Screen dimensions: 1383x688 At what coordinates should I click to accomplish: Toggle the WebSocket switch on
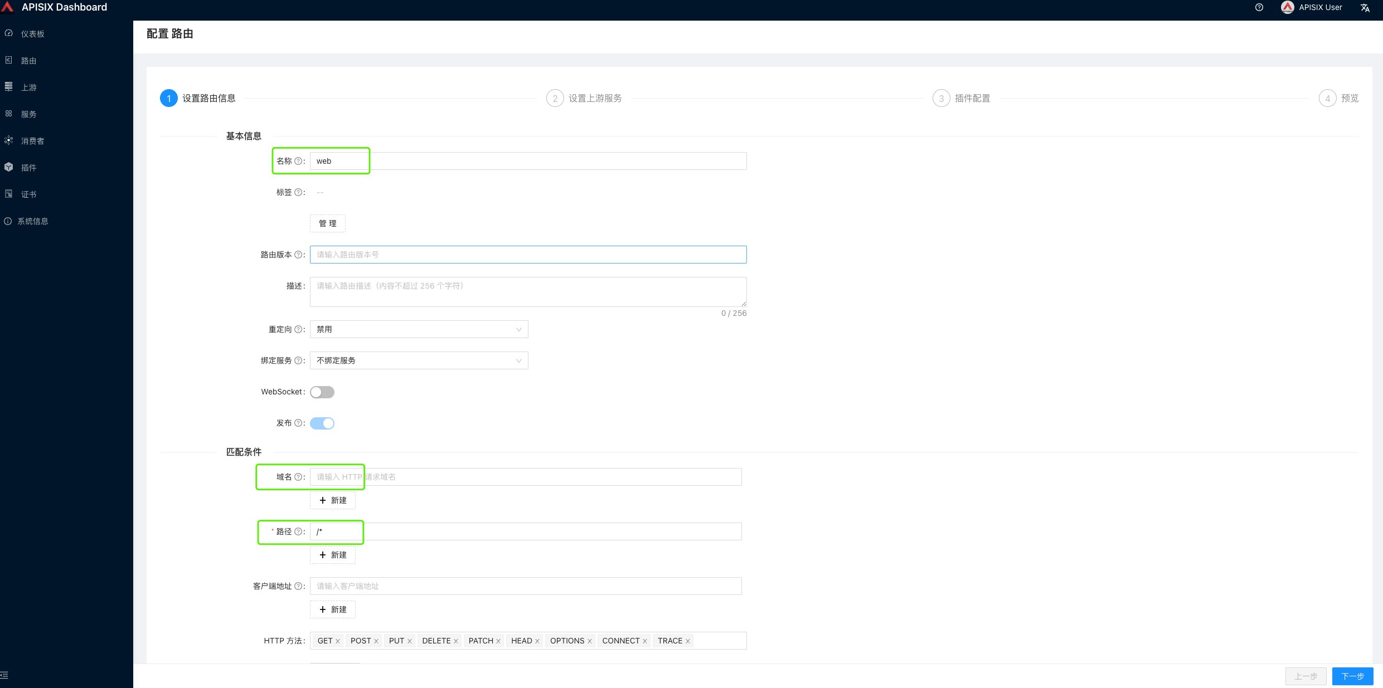click(322, 392)
